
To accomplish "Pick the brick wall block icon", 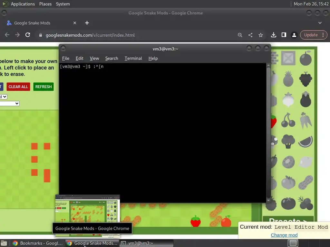I will pyautogui.click(x=275, y=58).
